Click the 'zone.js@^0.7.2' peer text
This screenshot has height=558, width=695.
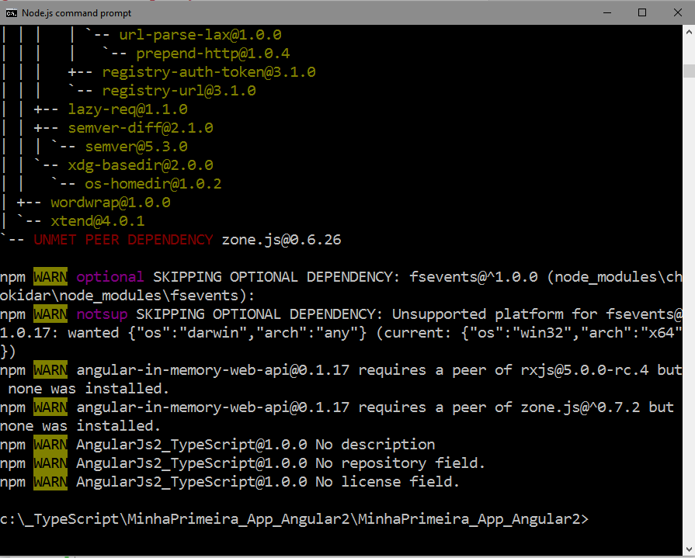580,407
